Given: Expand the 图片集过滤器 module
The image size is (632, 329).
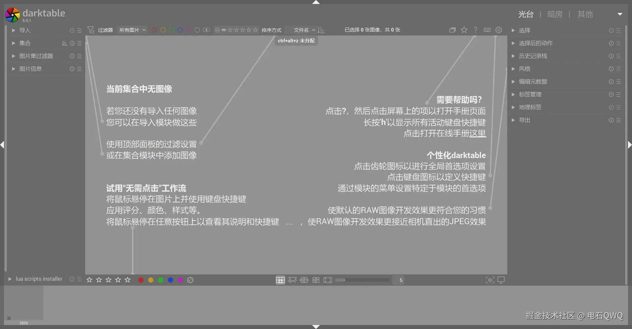Looking at the screenshot, I should click(13, 56).
